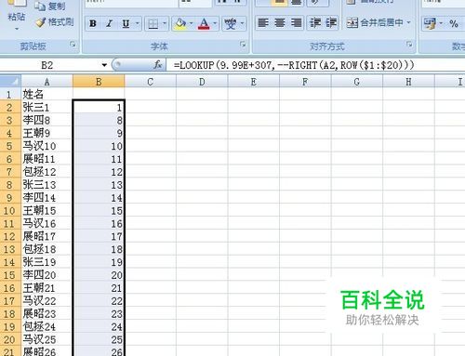Open the Name Box dropdown arrow

(104, 65)
